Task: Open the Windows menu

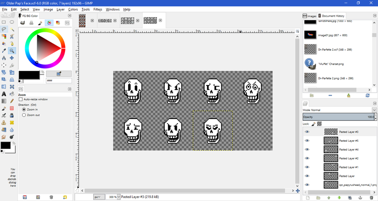Action: tap(112, 10)
